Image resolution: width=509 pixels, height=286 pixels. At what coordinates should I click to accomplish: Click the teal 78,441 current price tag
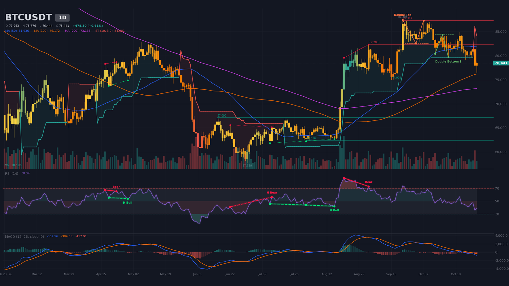[x=501, y=63]
